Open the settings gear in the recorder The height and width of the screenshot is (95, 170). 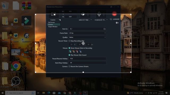117,23
